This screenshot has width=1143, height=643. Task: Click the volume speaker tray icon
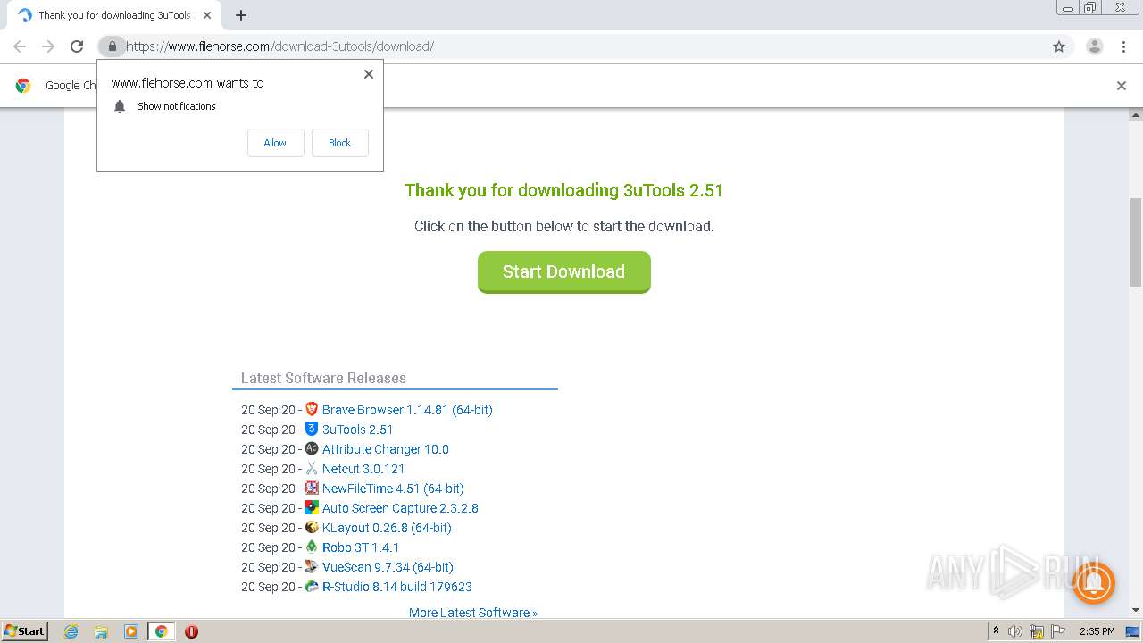[1015, 631]
